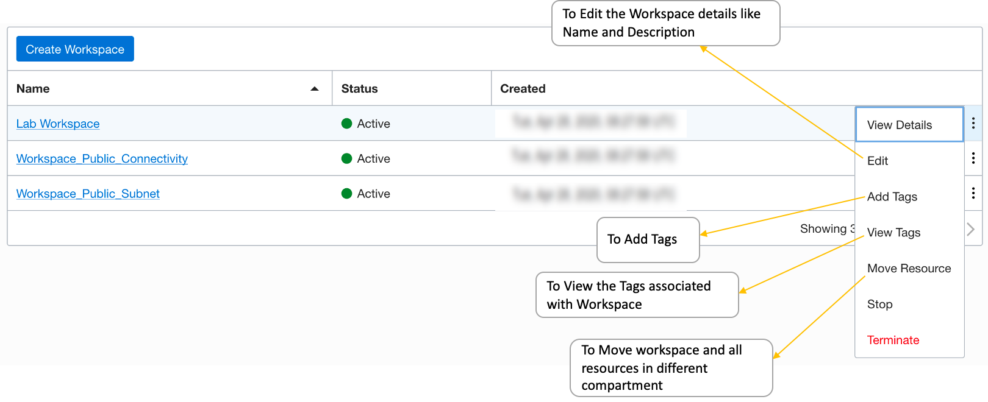Go to next page with chevron arrow
Image resolution: width=988 pixels, height=402 pixels.
tap(970, 230)
